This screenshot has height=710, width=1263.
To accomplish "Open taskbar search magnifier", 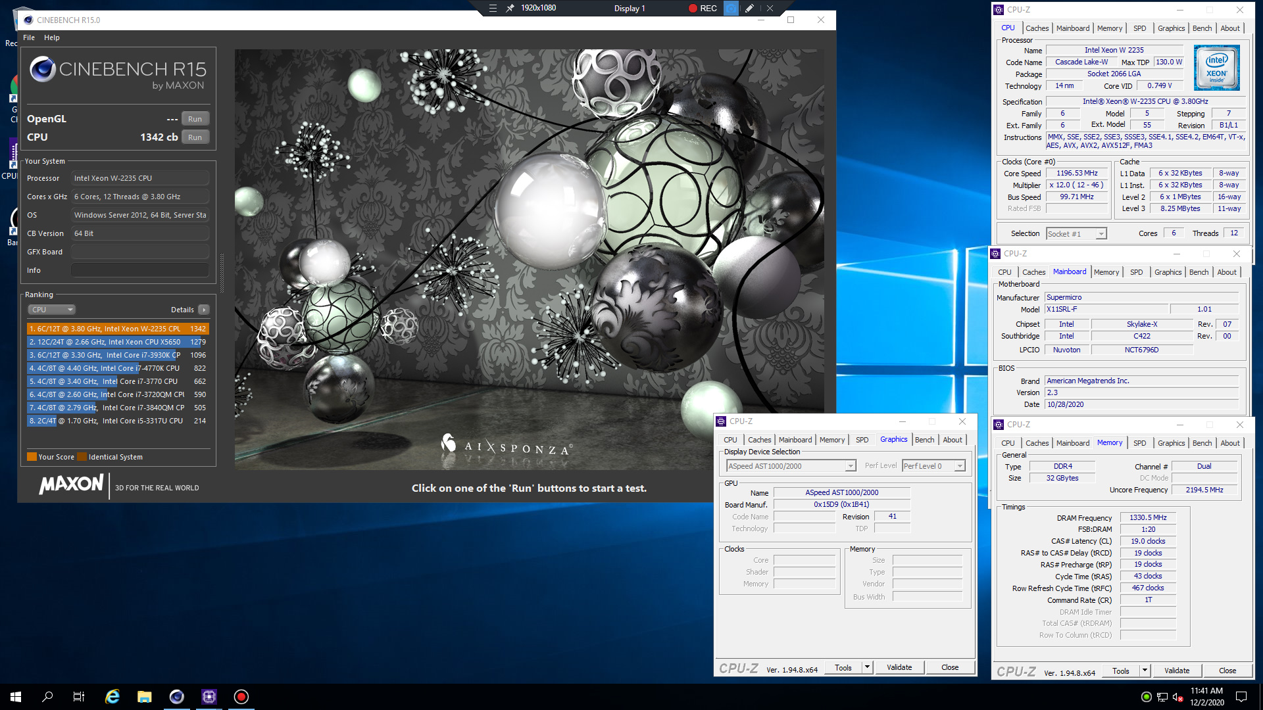I will click(47, 697).
